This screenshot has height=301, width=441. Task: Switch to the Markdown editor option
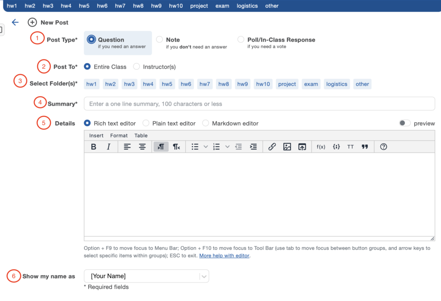click(206, 123)
